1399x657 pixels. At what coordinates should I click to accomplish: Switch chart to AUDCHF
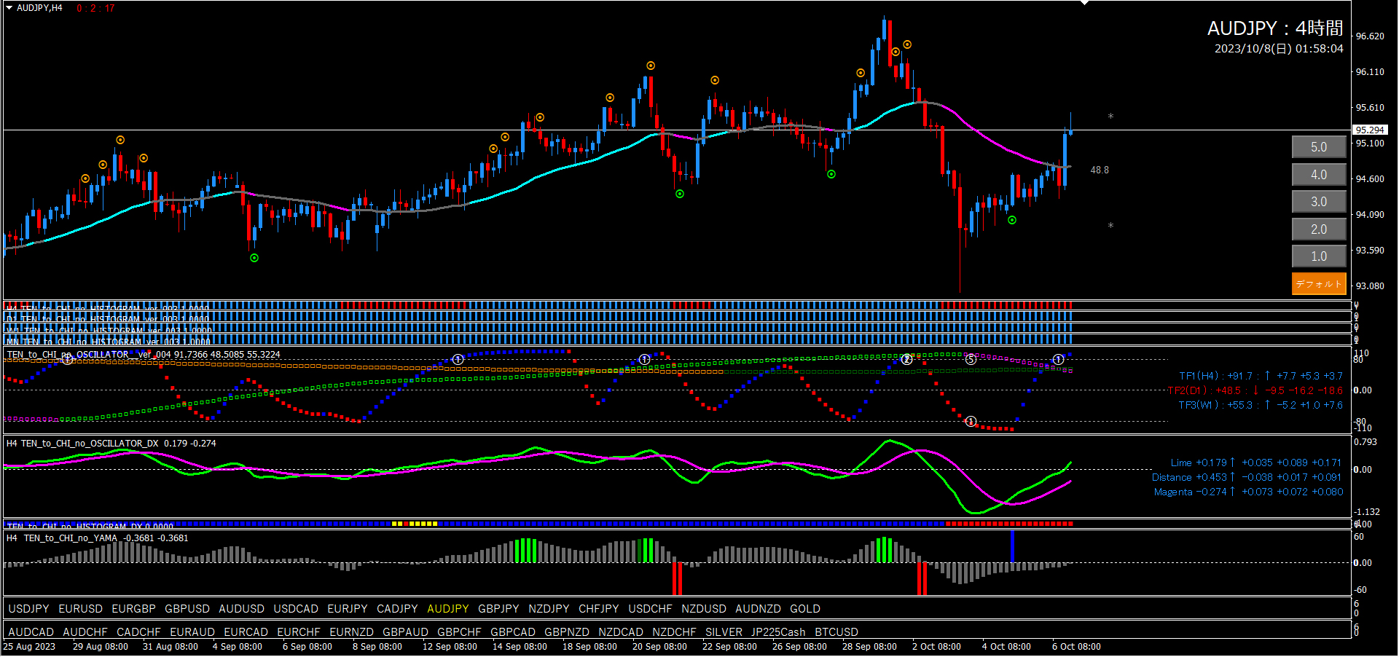pos(85,632)
